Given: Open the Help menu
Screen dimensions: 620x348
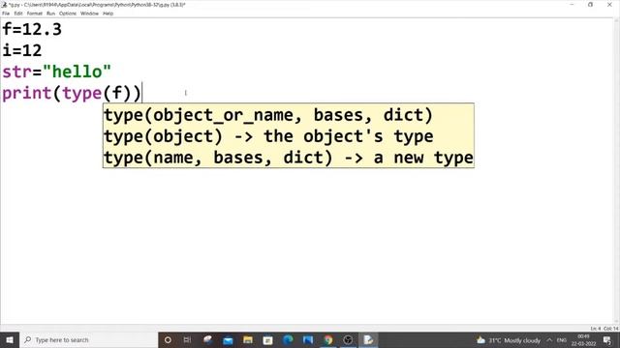Looking at the screenshot, I should click(108, 14).
